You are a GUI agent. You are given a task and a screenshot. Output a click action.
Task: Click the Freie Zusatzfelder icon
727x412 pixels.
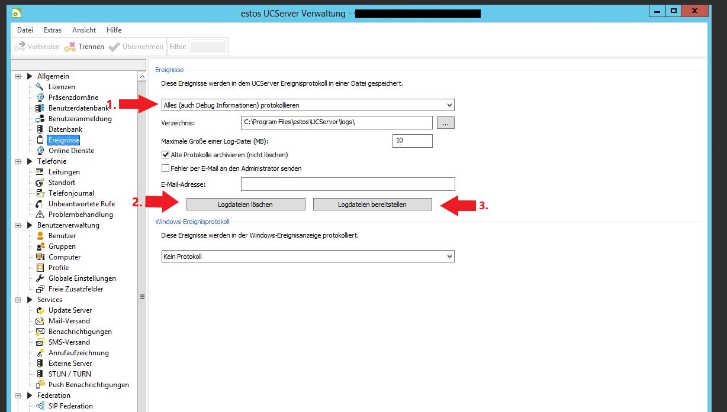click(x=40, y=289)
